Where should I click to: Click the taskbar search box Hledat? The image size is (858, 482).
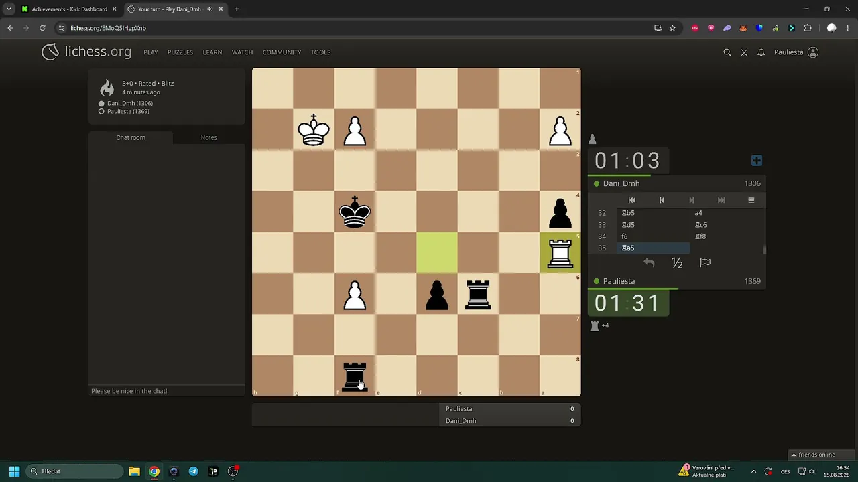(75, 471)
